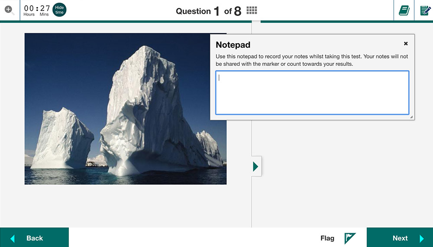Click the notepad instructions text
433x247 pixels.
pos(312,60)
